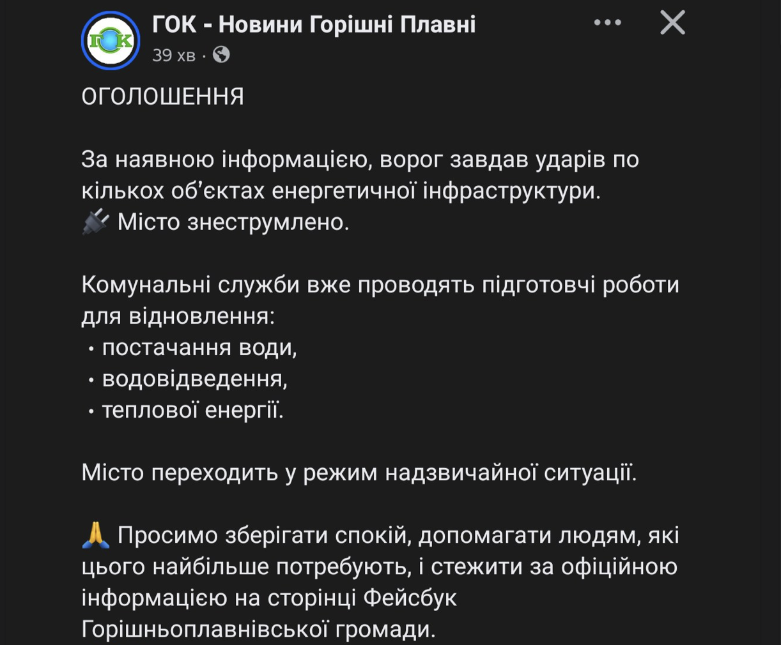781x645 pixels.
Task: Click the electric plug emoji
Action: click(x=96, y=222)
